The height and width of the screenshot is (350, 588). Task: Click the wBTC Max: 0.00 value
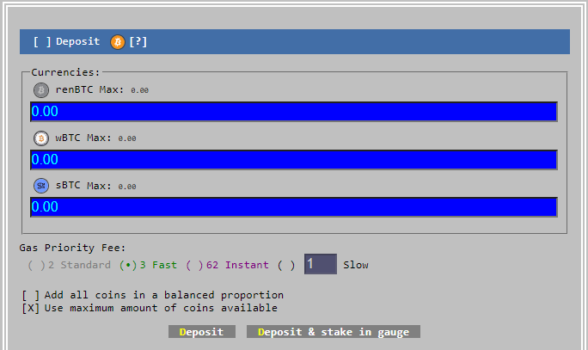[127, 138]
